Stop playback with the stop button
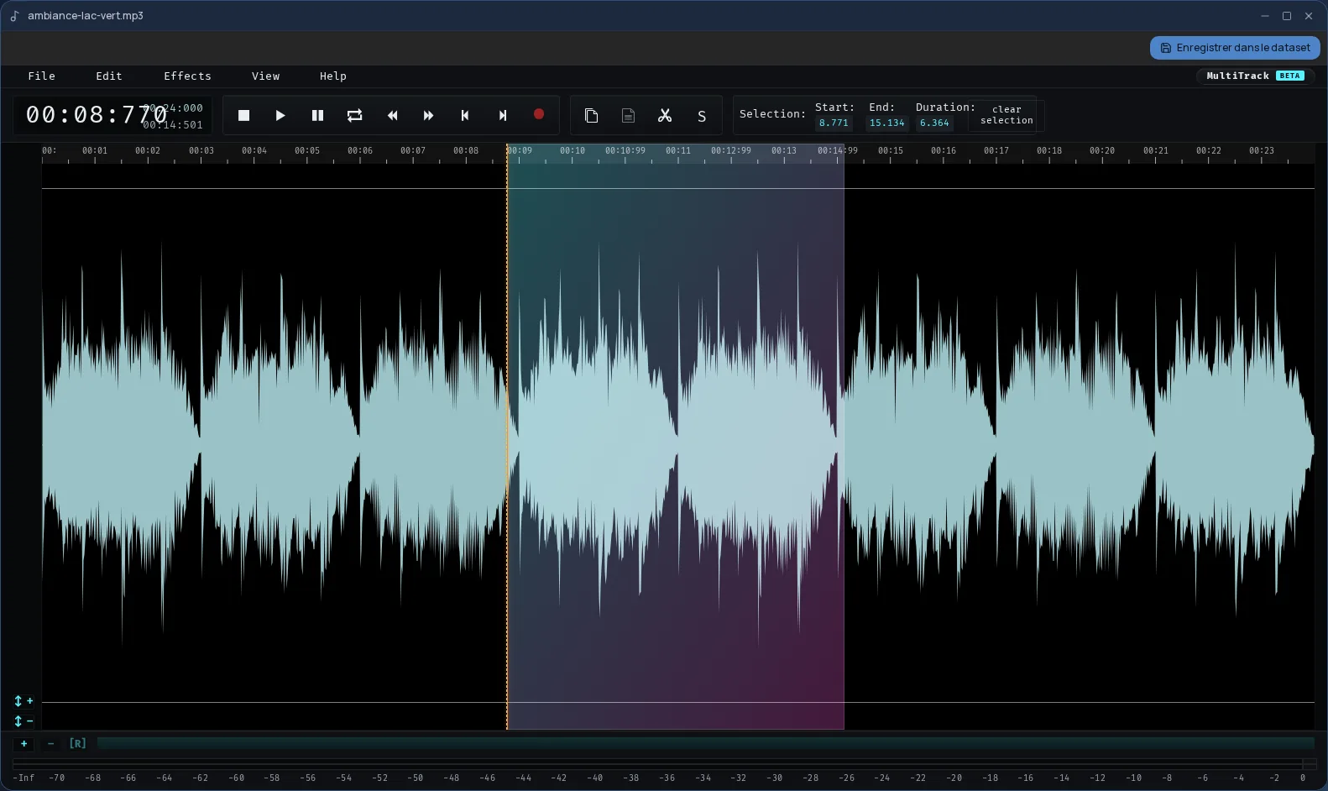Viewport: 1328px width, 791px height. coord(243,115)
